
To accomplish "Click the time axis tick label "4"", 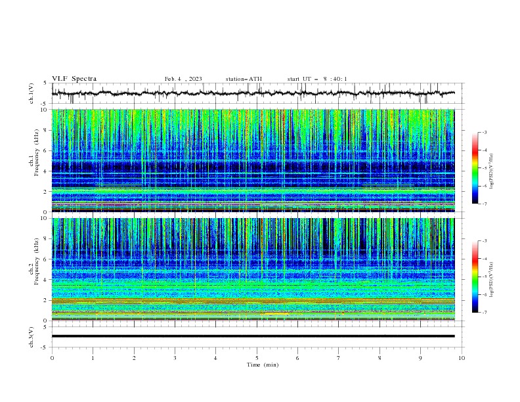I will [215, 358].
